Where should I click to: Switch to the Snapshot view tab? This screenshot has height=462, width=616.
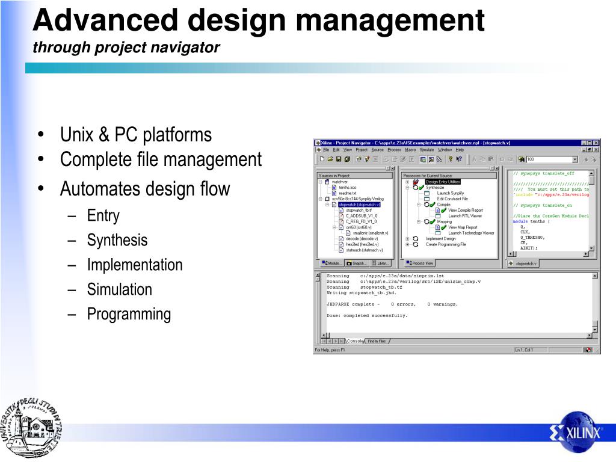(x=357, y=263)
